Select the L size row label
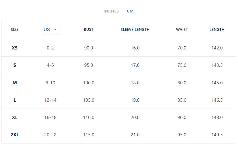Viewport: 238px width, 144px height. 15,100
